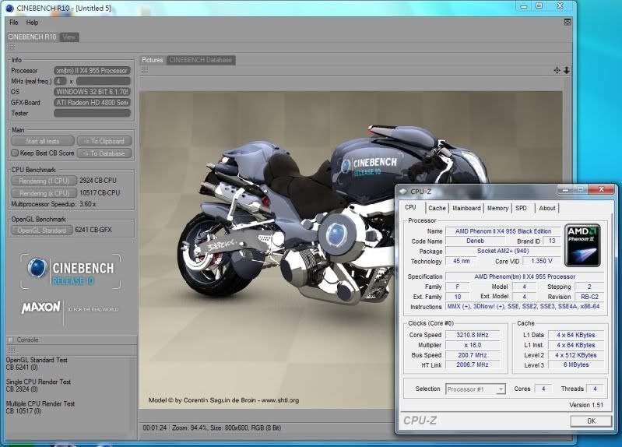Click the Deneb code name value

(475, 241)
